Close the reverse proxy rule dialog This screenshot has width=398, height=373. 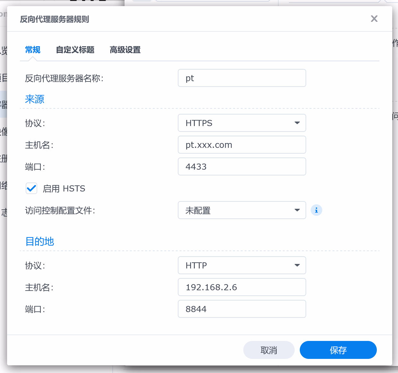[374, 19]
